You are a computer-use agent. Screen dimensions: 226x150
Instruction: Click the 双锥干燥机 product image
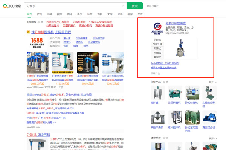[x=158, y=118]
